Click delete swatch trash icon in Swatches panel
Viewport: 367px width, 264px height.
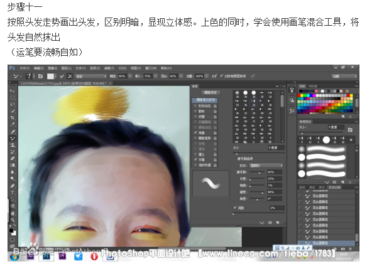(x=351, y=117)
